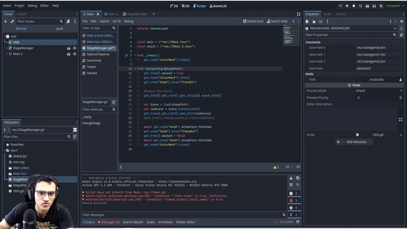
Task: Open the Project menu
Action: pos(19,6)
